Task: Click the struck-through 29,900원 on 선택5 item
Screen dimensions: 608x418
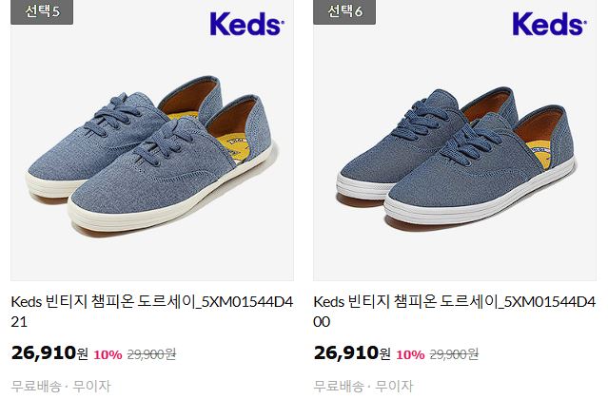Action: click(151, 353)
